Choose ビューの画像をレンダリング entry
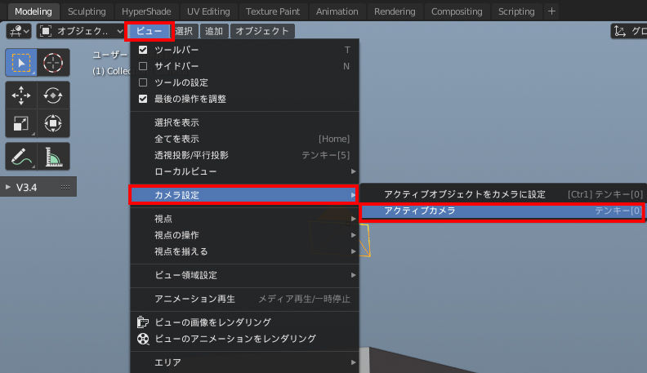 click(244, 322)
